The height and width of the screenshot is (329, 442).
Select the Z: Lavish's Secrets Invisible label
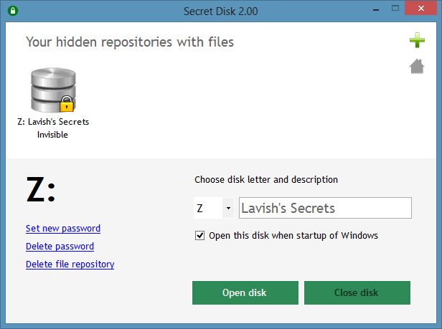(53, 128)
